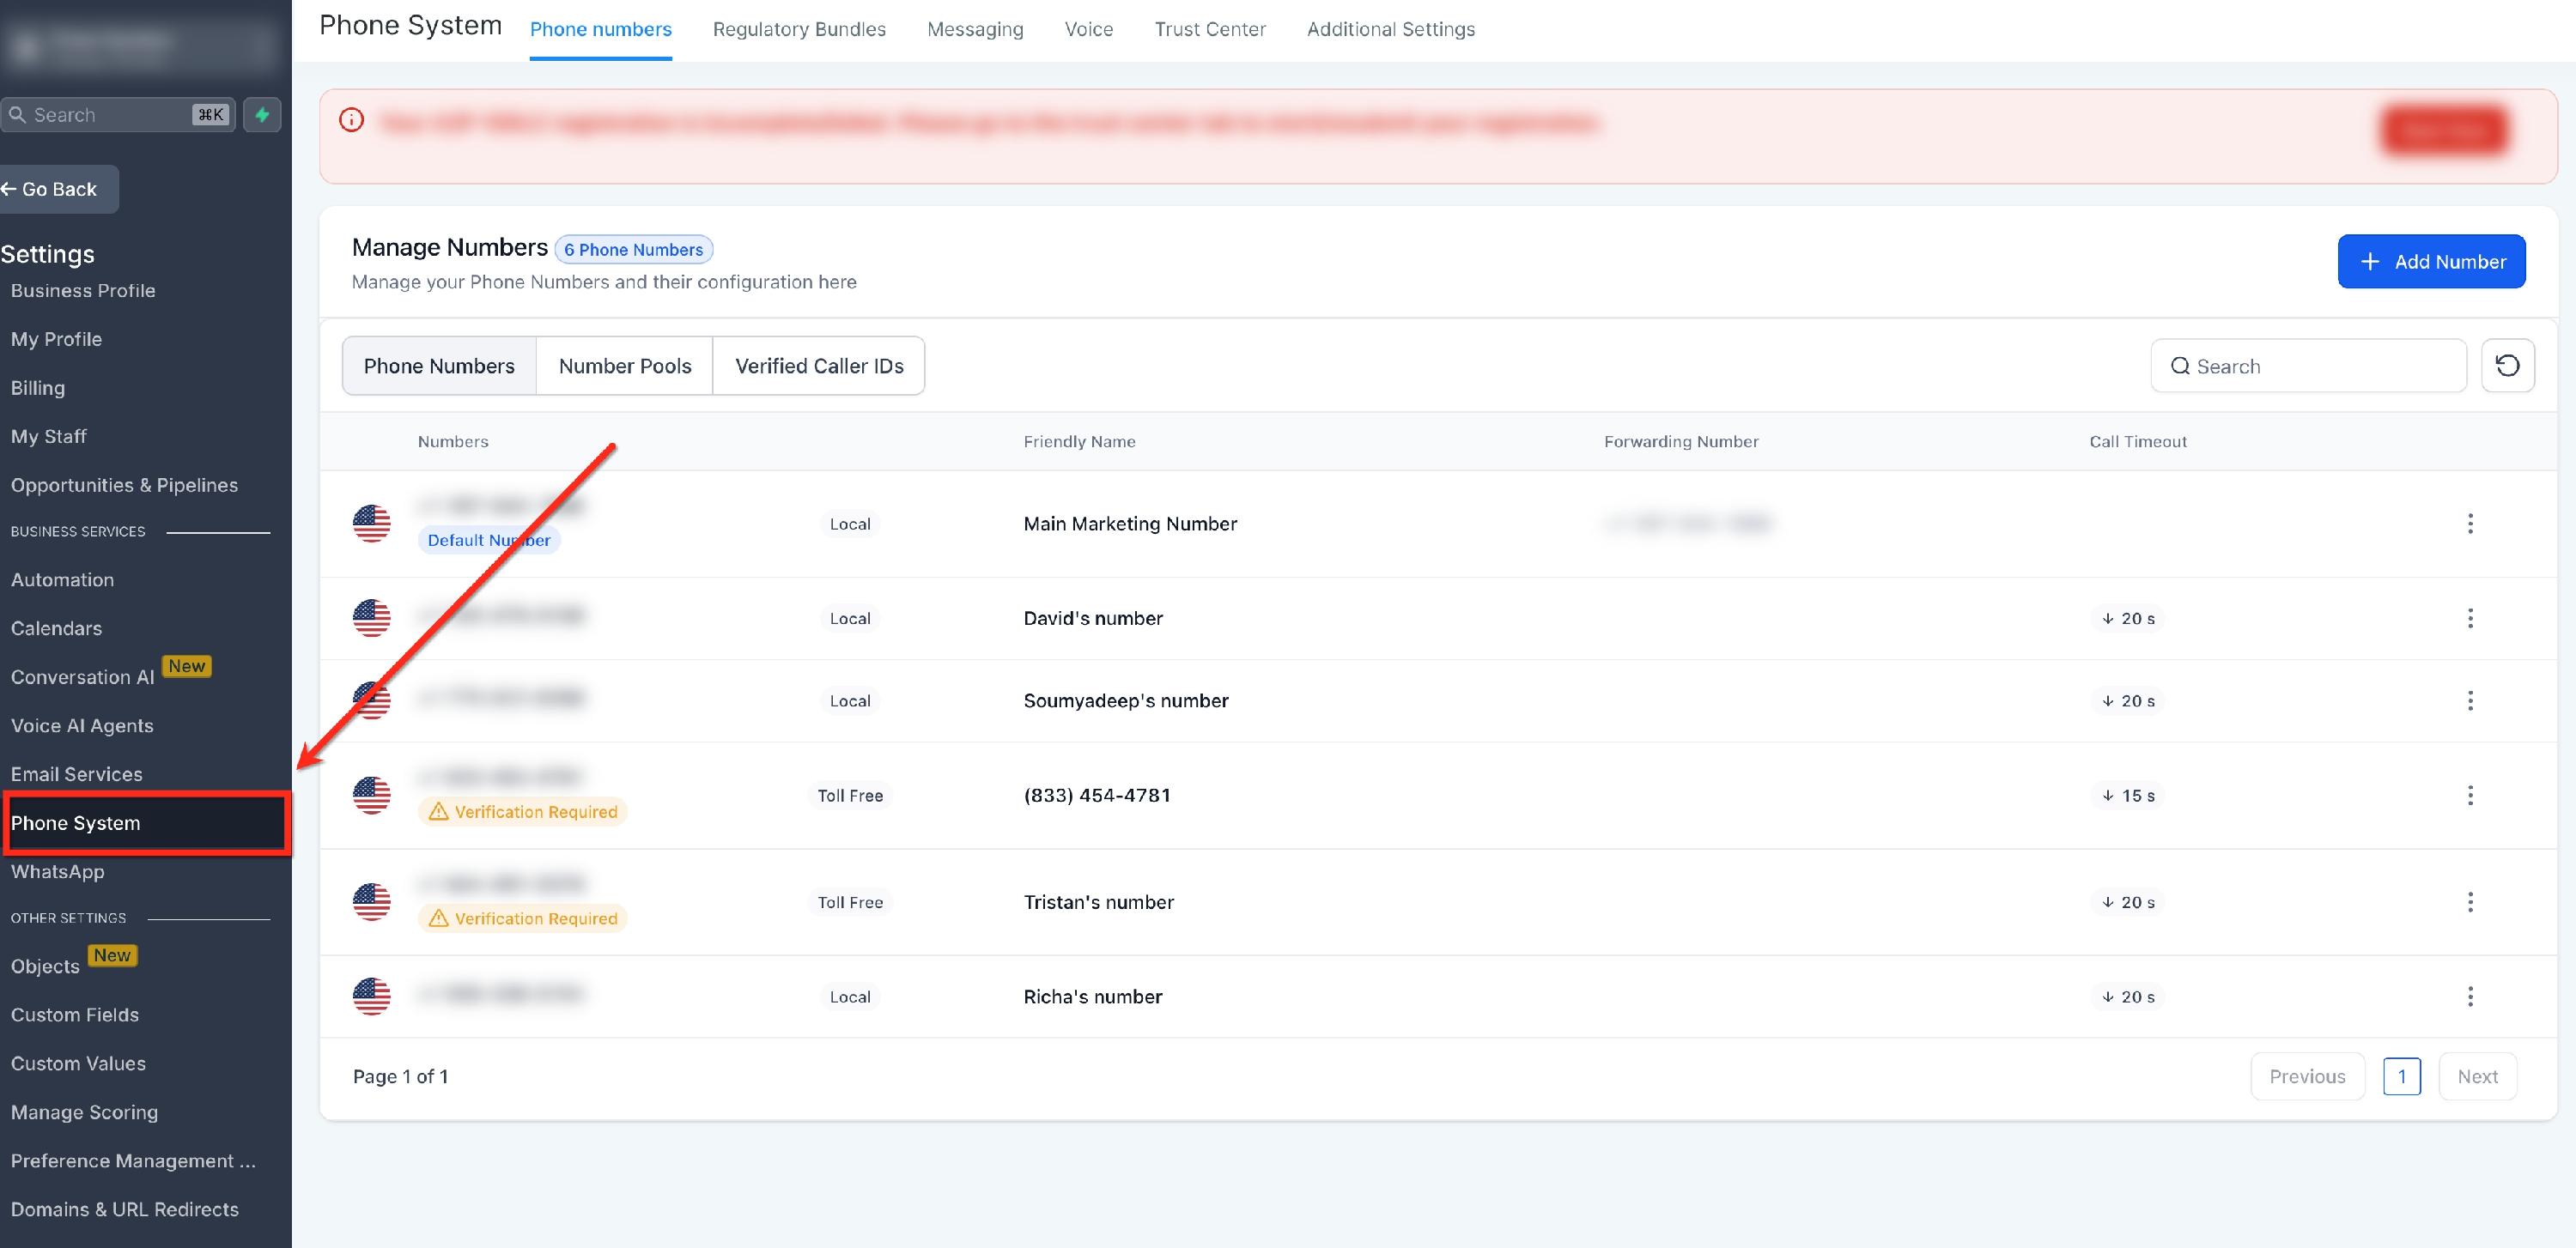Open the three-dot menu for David's number
Image resolution: width=2576 pixels, height=1248 pixels.
2470,619
